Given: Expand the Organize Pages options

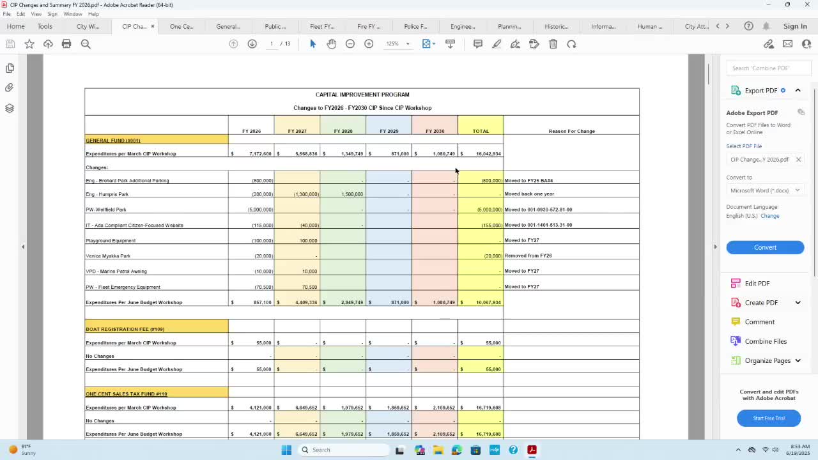Looking at the screenshot, I should (798, 361).
